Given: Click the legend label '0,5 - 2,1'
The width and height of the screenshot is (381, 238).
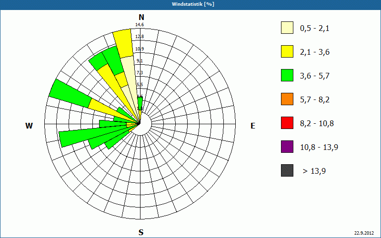Looking at the screenshot, I should (x=315, y=29).
